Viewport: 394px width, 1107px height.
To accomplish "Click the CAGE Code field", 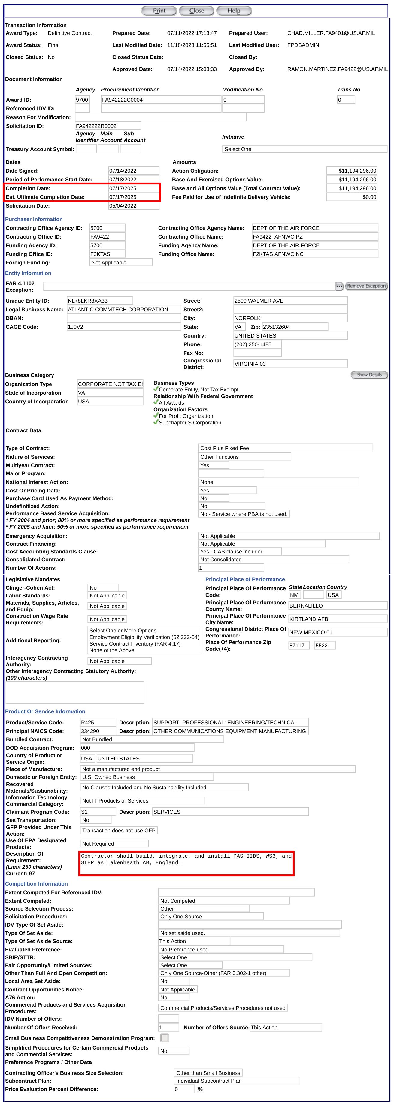I will 124,327.
